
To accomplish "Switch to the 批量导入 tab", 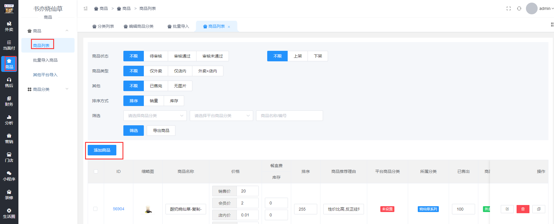I will pyautogui.click(x=178, y=26).
